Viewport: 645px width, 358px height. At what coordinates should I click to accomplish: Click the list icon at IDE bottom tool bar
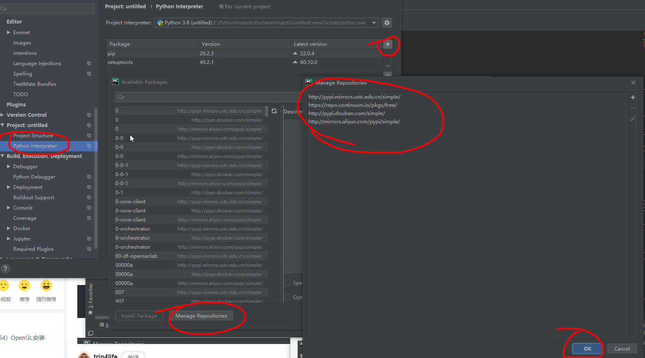(x=102, y=325)
